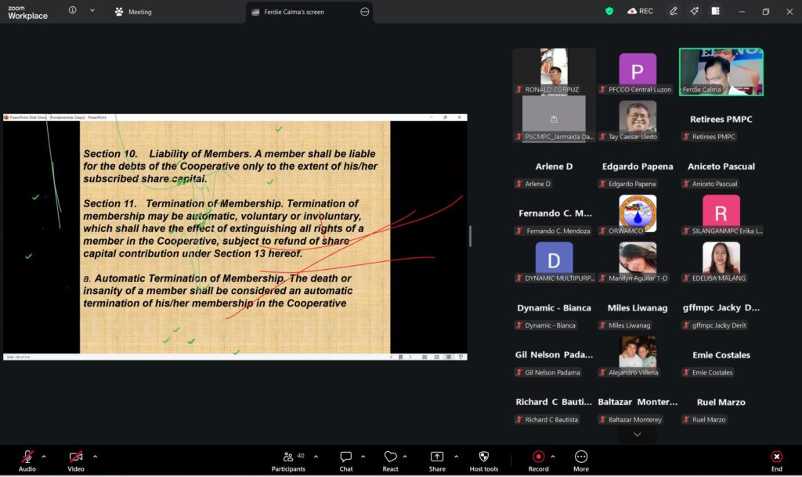
Task: Expand the audio options arrow
Action: coord(44,456)
